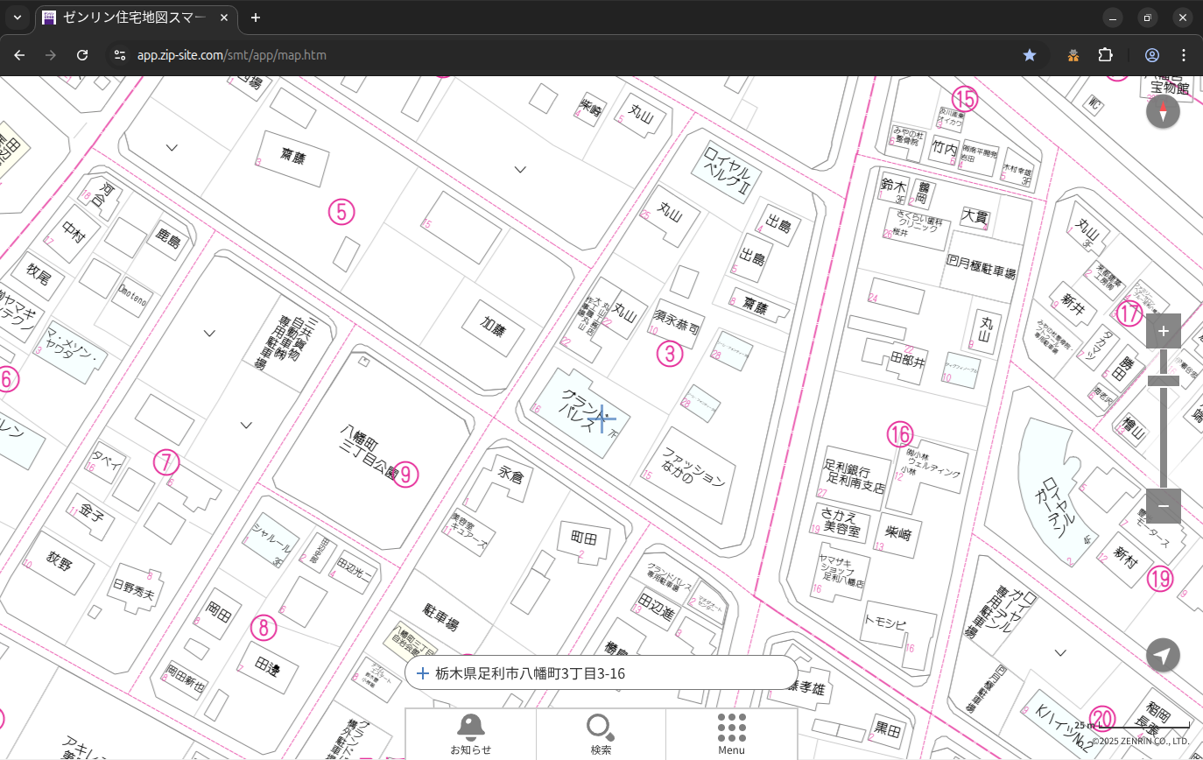The image size is (1203, 760).
Task: Open the 検索 search tool
Action: [x=601, y=733]
